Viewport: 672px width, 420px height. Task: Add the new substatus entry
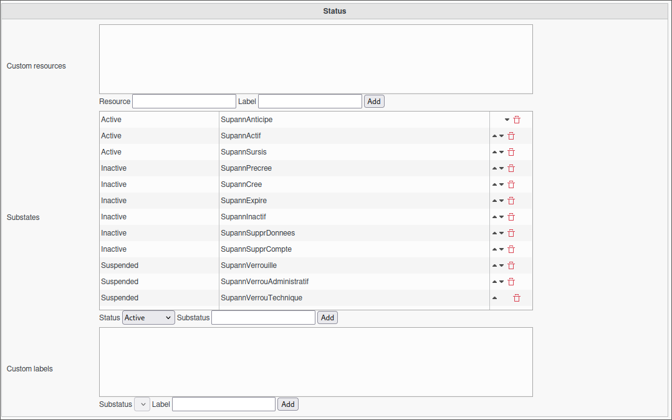(x=327, y=318)
